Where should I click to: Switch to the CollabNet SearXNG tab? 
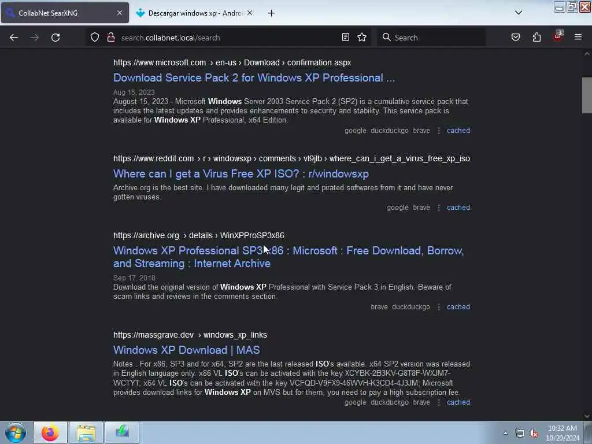[x=65, y=13]
